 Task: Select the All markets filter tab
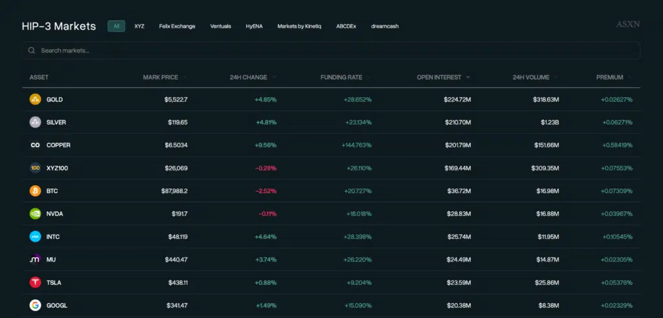pos(117,27)
